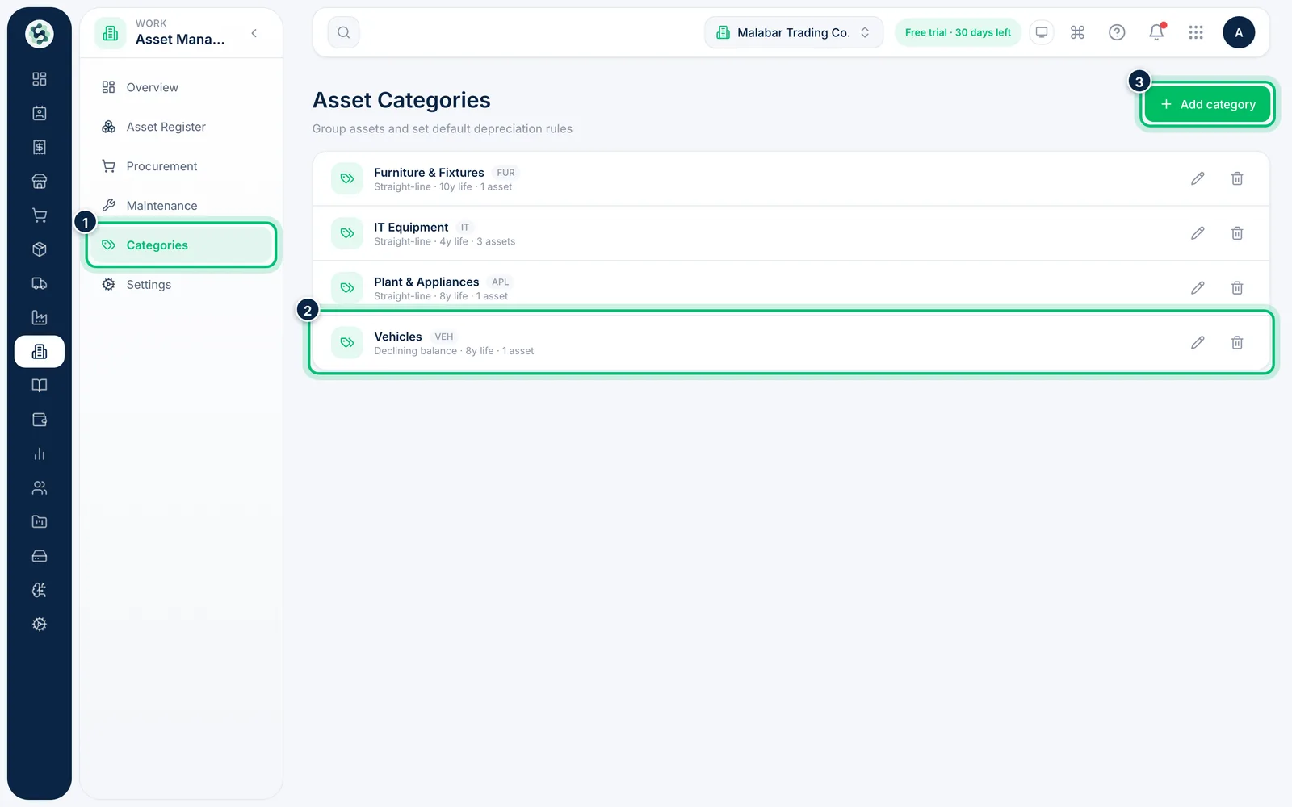Open the notifications bell
Image resolution: width=1292 pixels, height=807 pixels.
[1156, 32]
